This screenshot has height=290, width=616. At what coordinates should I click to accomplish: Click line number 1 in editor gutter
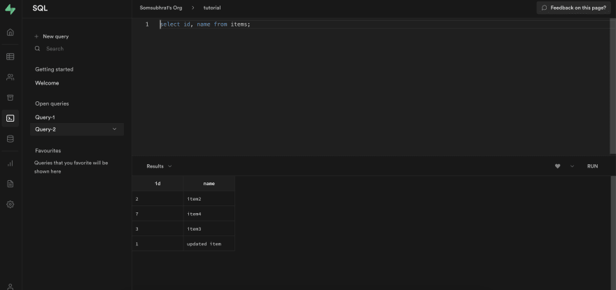(x=147, y=24)
